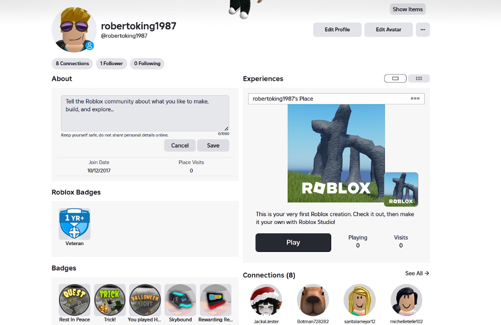Click the Visits count label in Experiences

point(401,238)
